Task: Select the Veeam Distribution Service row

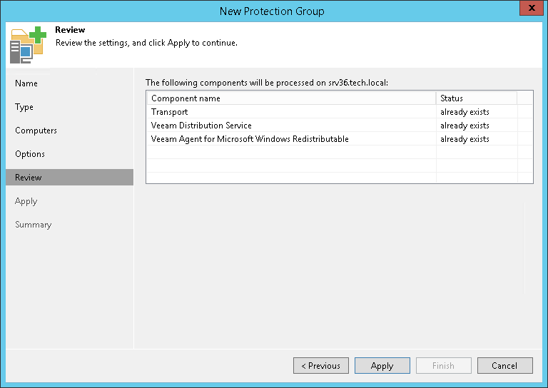Action: [x=201, y=126]
